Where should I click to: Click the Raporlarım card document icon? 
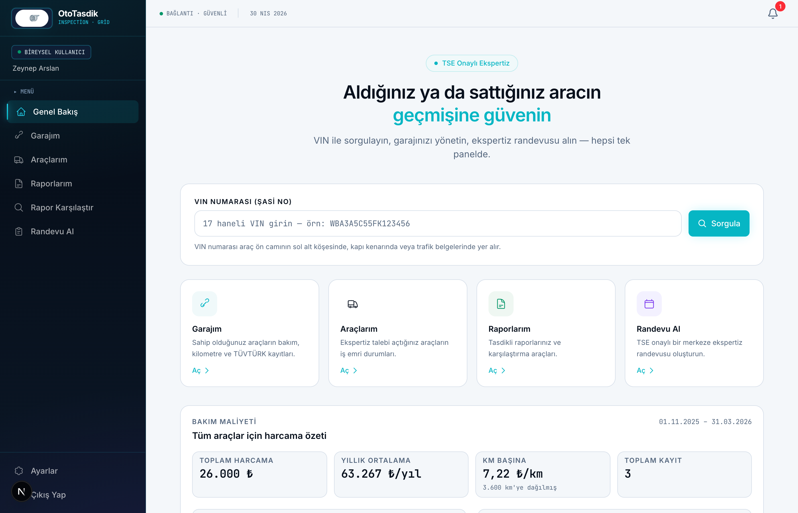click(x=501, y=304)
